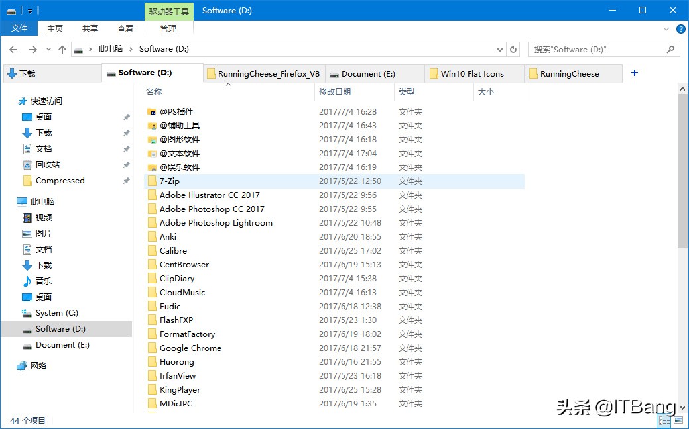The image size is (689, 429).
Task: Expand the breadcrumb chevron after 此电脑
Action: coord(131,48)
